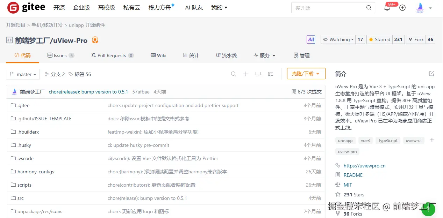This screenshot has height=218, width=443.
Task: Click the magnifier in the header search box
Action: [x=369, y=8]
